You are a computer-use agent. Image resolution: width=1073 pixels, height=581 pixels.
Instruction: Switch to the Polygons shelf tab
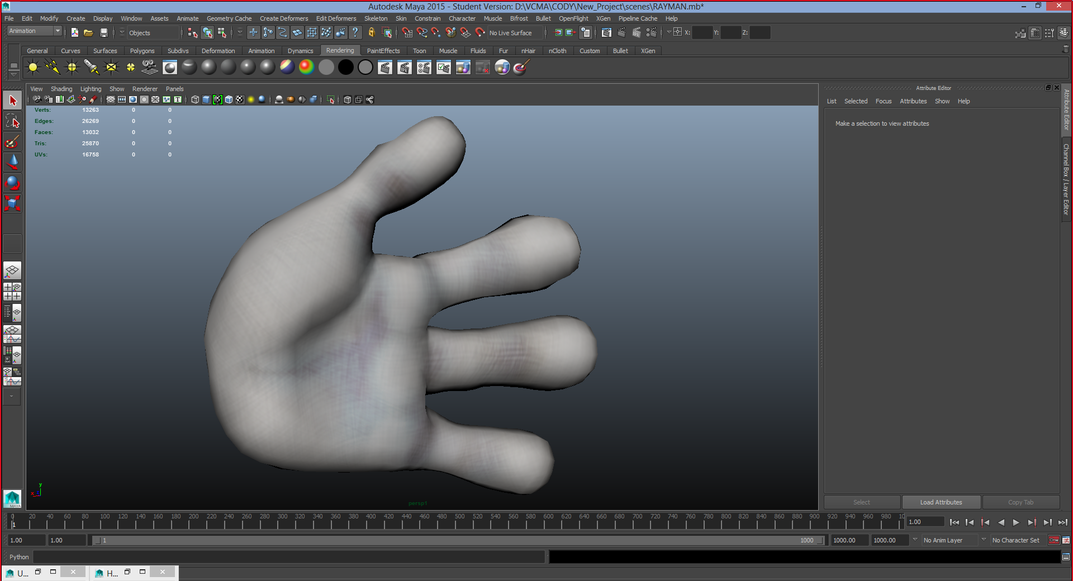(142, 51)
